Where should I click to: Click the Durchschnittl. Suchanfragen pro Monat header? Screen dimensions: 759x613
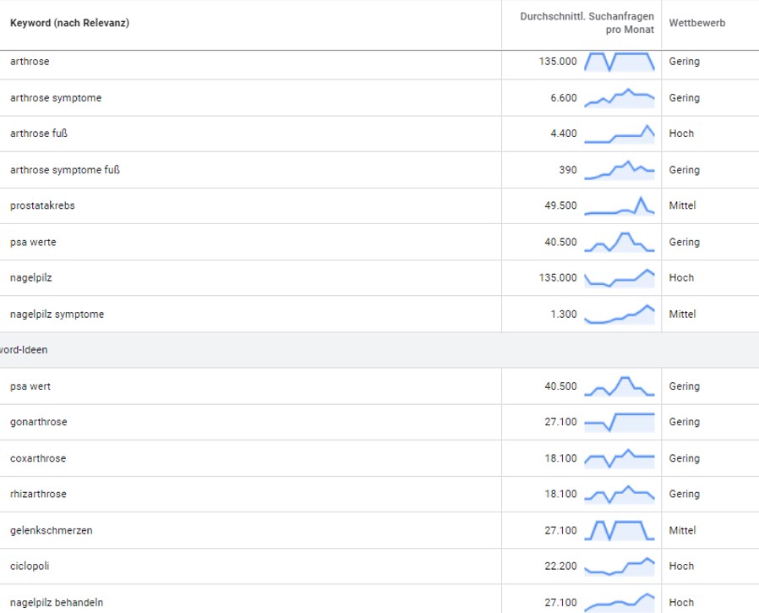[x=588, y=23]
